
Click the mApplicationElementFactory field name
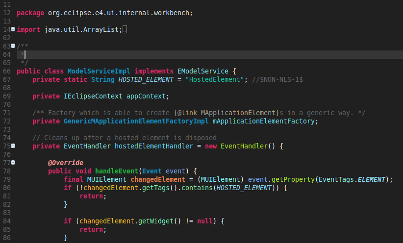tap(263, 121)
